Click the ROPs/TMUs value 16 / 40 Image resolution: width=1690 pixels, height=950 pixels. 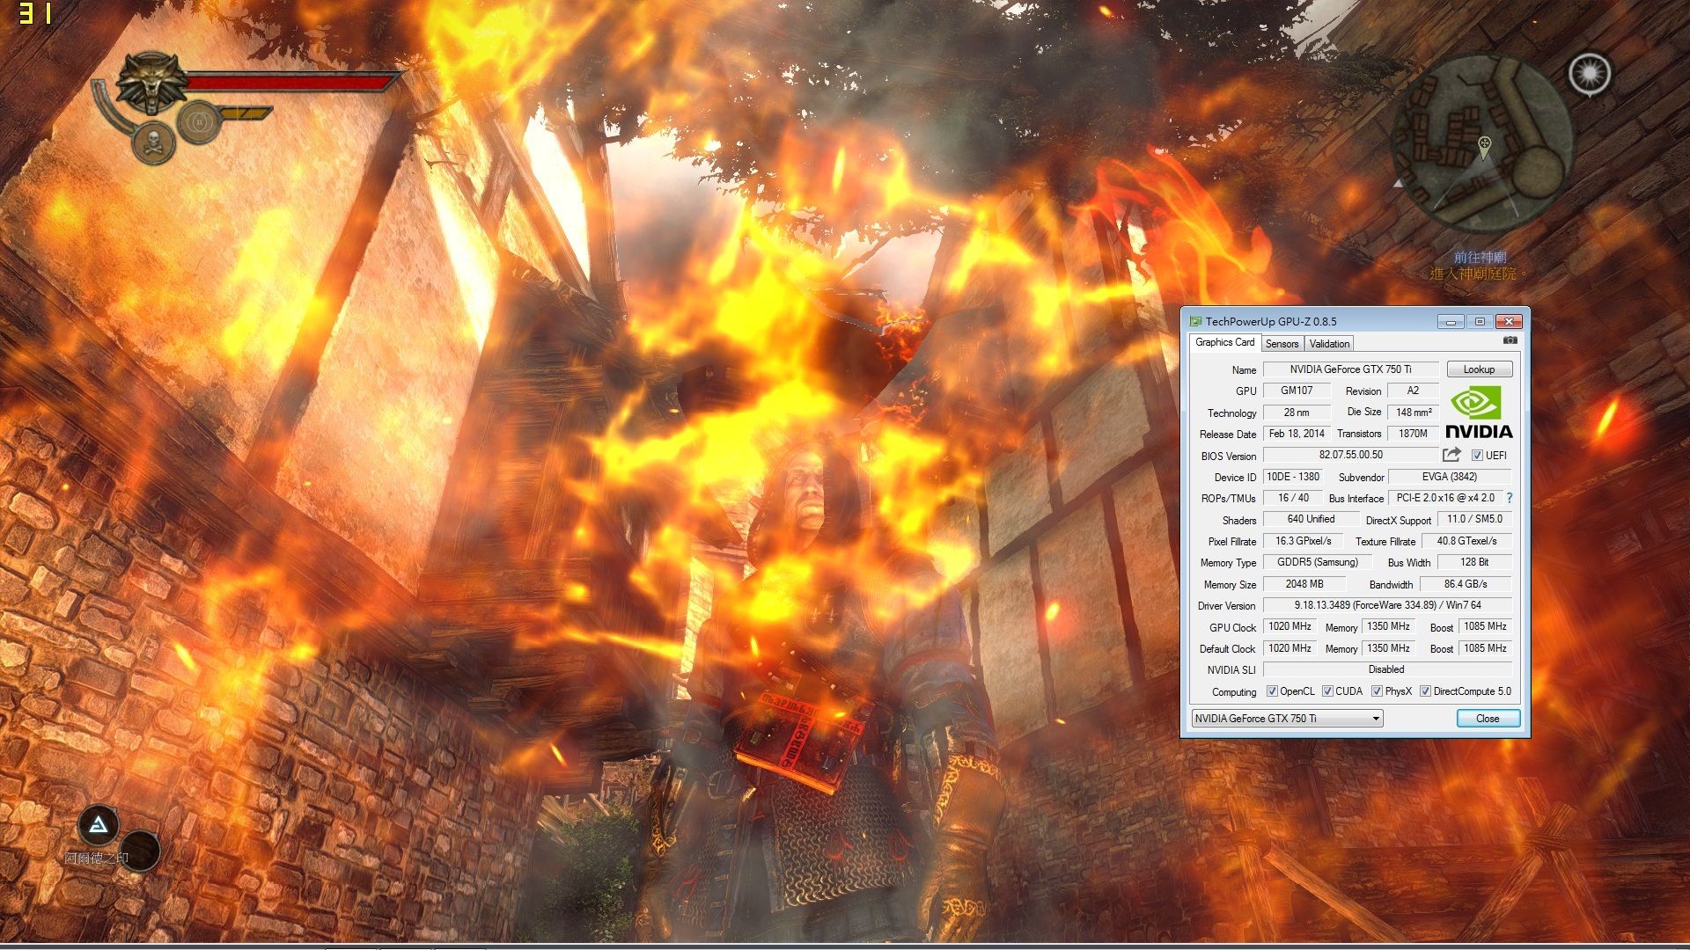(x=1293, y=498)
